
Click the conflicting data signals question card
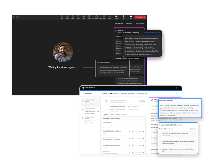112,70
